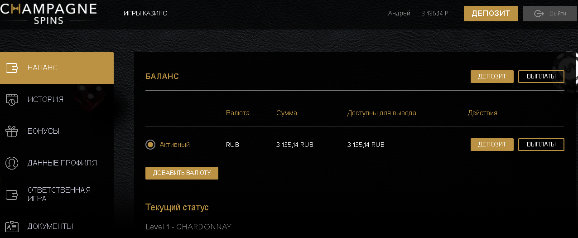The width and height of the screenshot is (578, 238).
Task: Open Данные профиля in the sidebar
Action: point(62,163)
